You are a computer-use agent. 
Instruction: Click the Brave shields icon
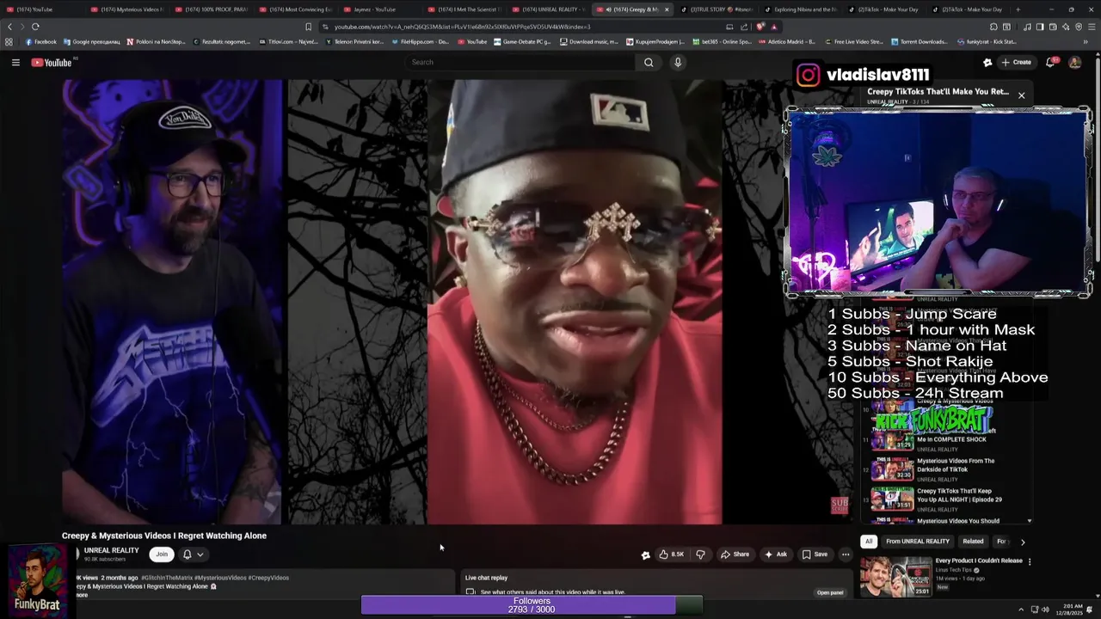[x=760, y=27]
